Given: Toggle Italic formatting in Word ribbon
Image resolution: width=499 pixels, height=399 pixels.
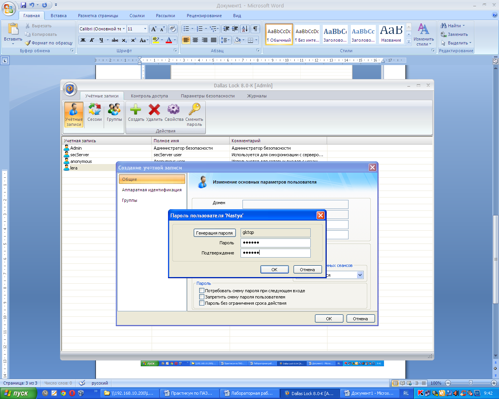Looking at the screenshot, I should click(92, 40).
